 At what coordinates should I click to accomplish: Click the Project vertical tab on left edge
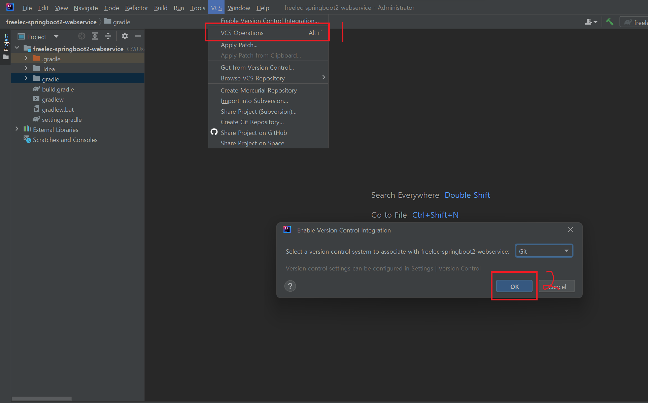pos(6,43)
